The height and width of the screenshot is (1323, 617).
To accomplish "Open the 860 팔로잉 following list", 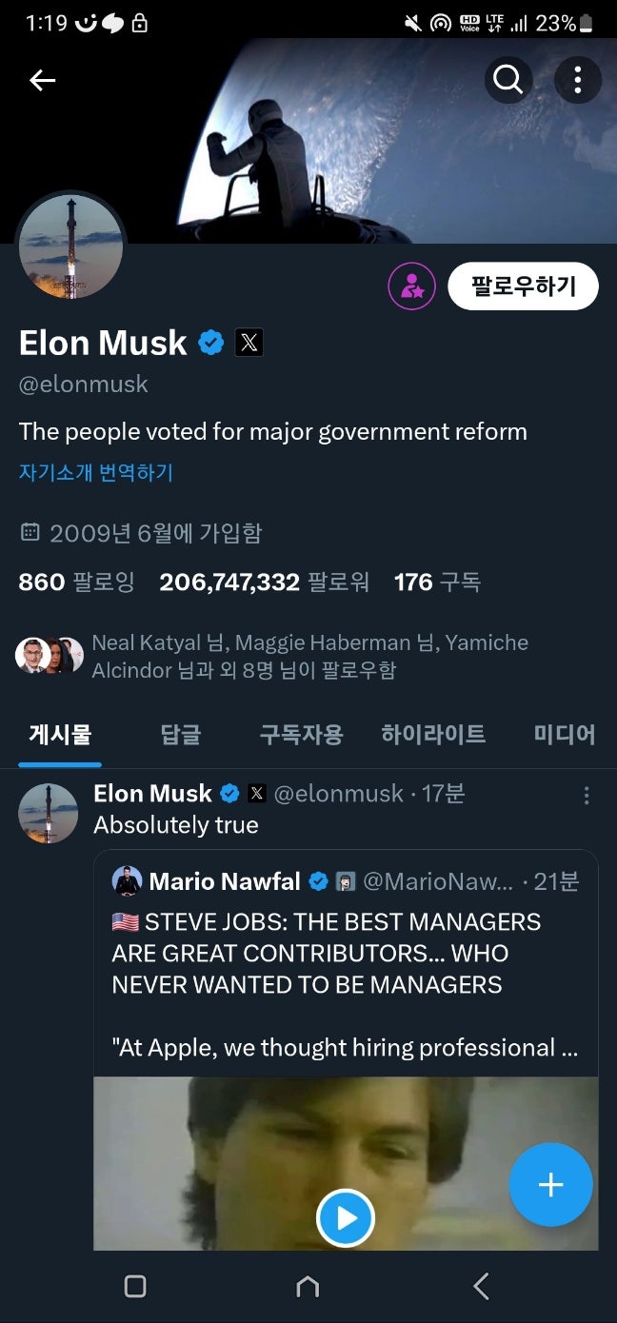I will pos(77,582).
